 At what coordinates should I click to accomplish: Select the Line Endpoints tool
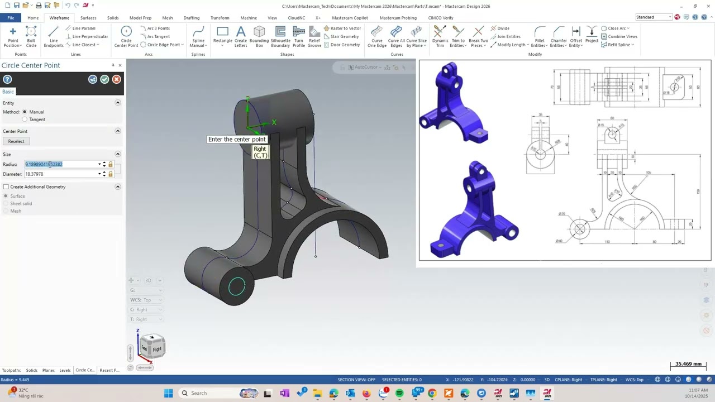[54, 36]
